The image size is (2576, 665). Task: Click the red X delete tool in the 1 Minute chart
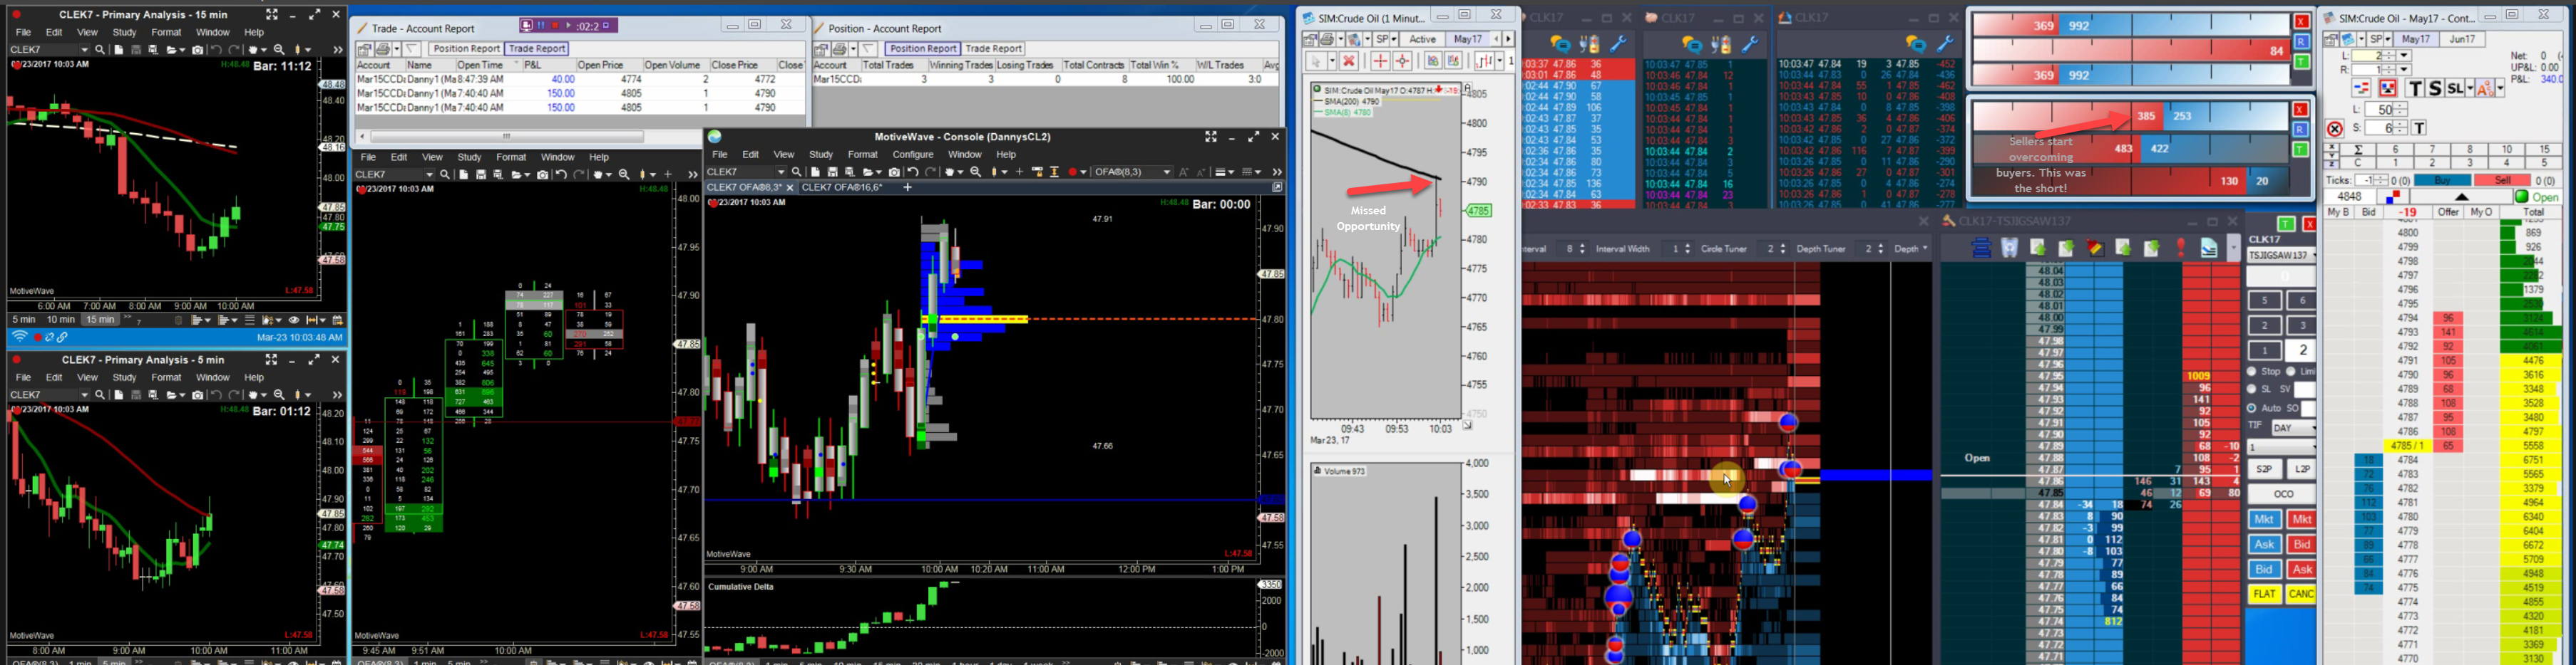[1349, 61]
